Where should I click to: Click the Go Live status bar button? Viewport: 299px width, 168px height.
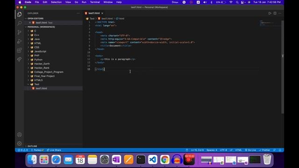point(250,150)
